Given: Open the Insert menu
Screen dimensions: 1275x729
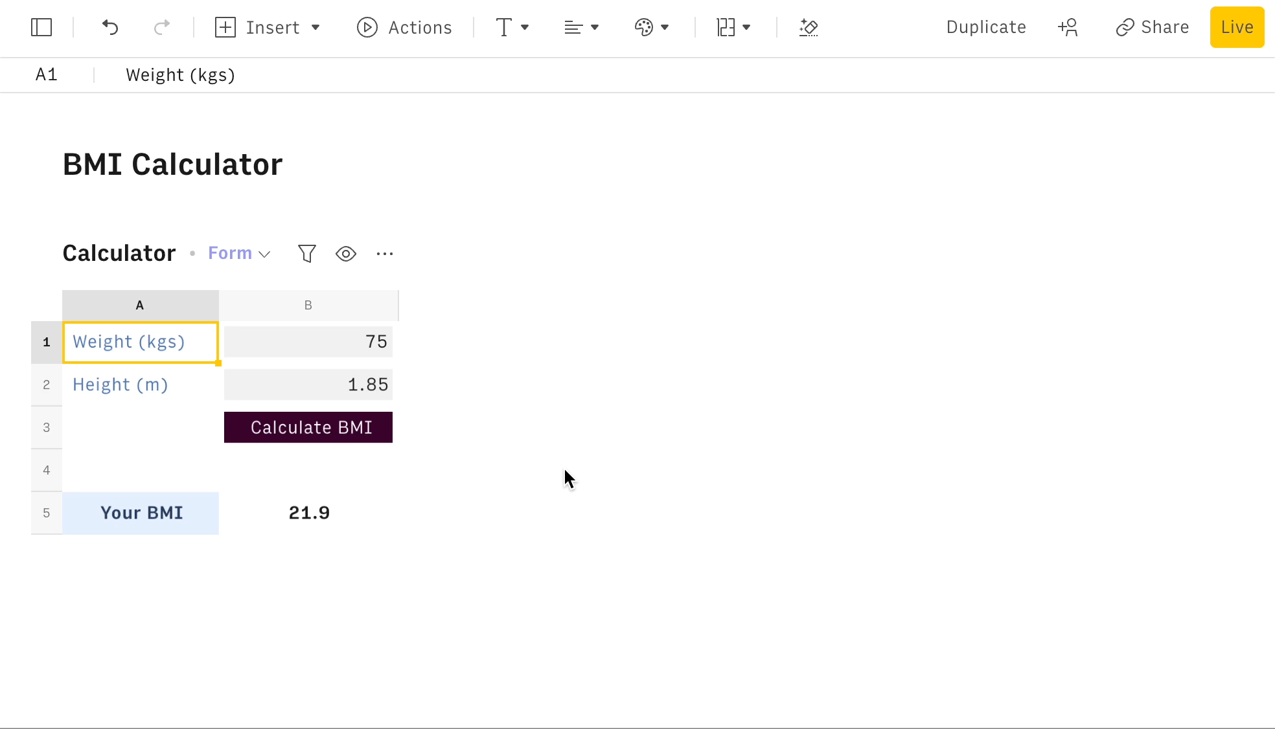Looking at the screenshot, I should coord(268,27).
